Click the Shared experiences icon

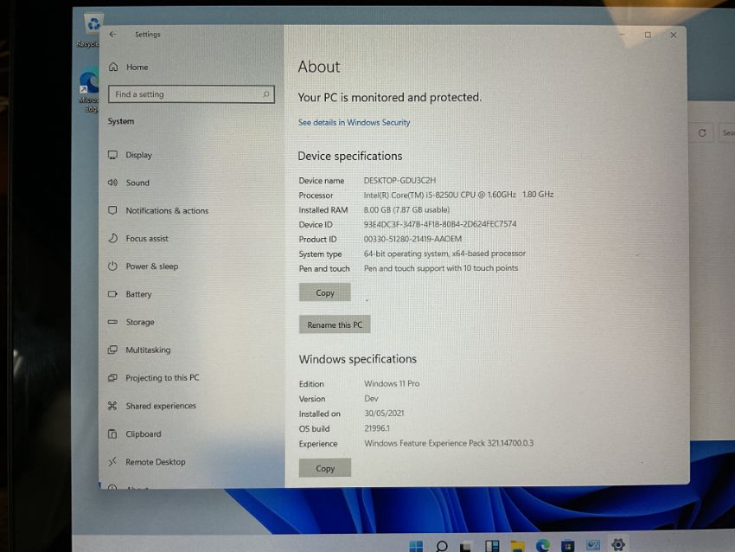click(x=112, y=406)
